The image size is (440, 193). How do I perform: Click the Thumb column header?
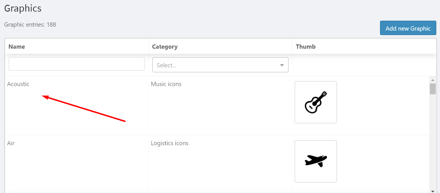[x=306, y=46]
